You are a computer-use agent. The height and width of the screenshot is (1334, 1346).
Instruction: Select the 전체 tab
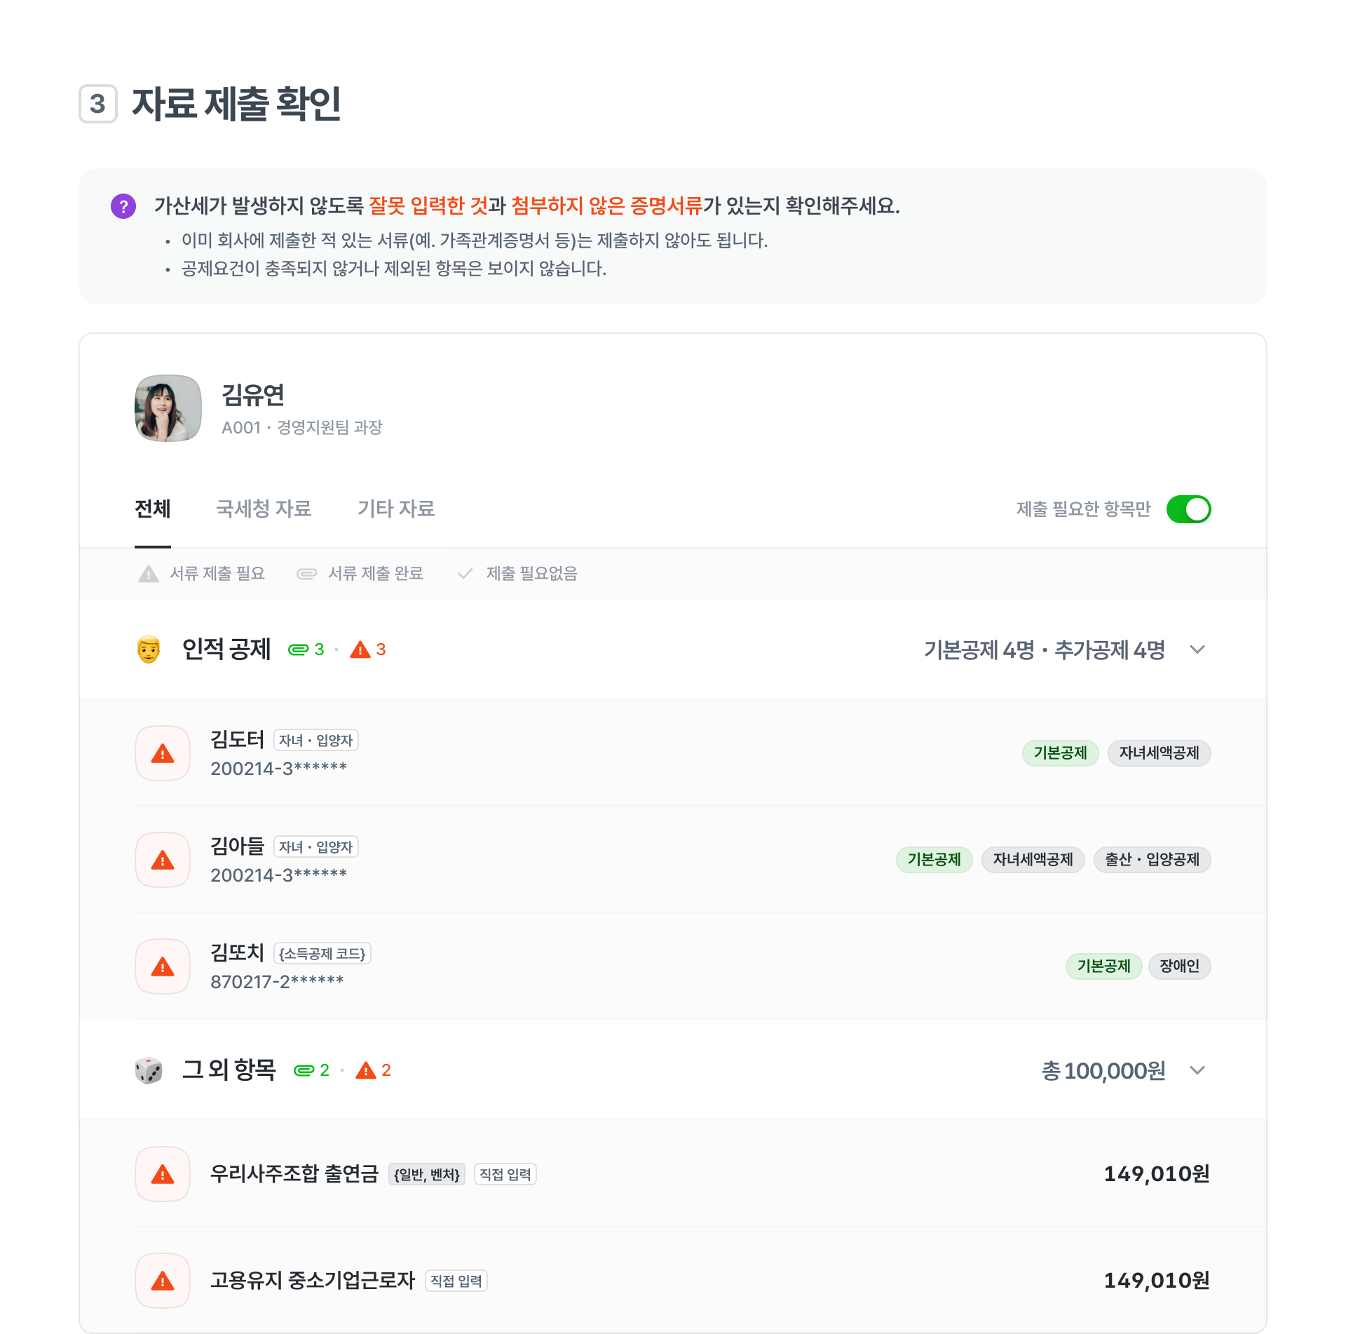153,508
